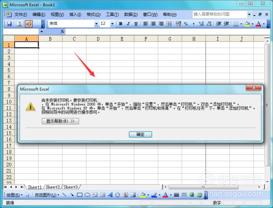This screenshot has height=208, width=273.
Task: Close the Microsoft Excel warning dialog
Action: tap(254, 88)
